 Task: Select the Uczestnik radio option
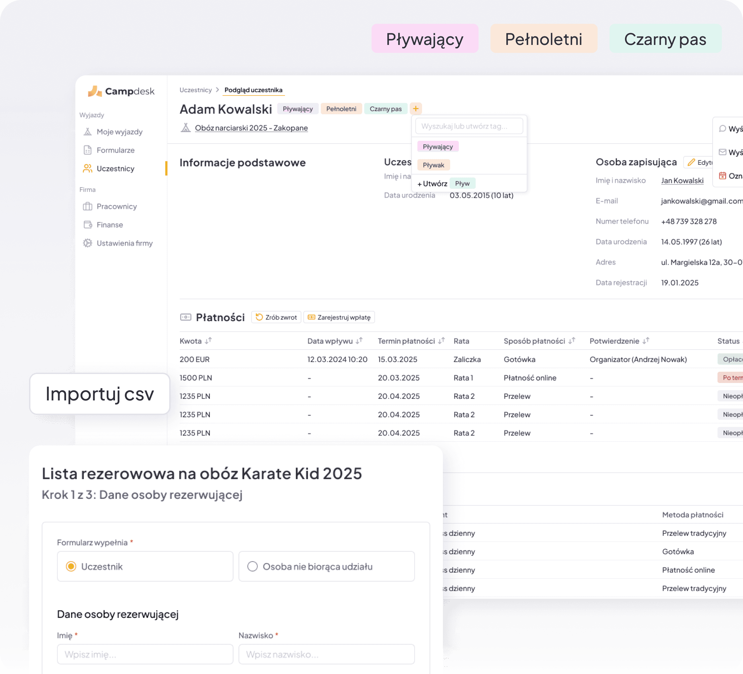click(x=71, y=566)
